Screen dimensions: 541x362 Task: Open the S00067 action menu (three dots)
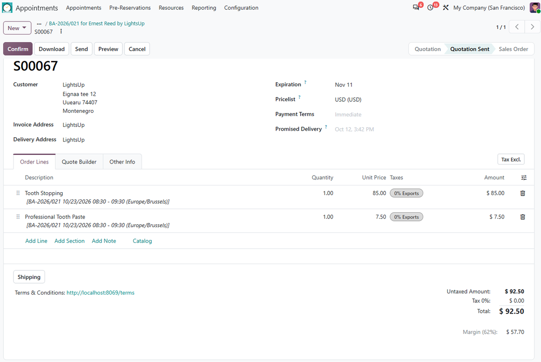pyautogui.click(x=61, y=32)
